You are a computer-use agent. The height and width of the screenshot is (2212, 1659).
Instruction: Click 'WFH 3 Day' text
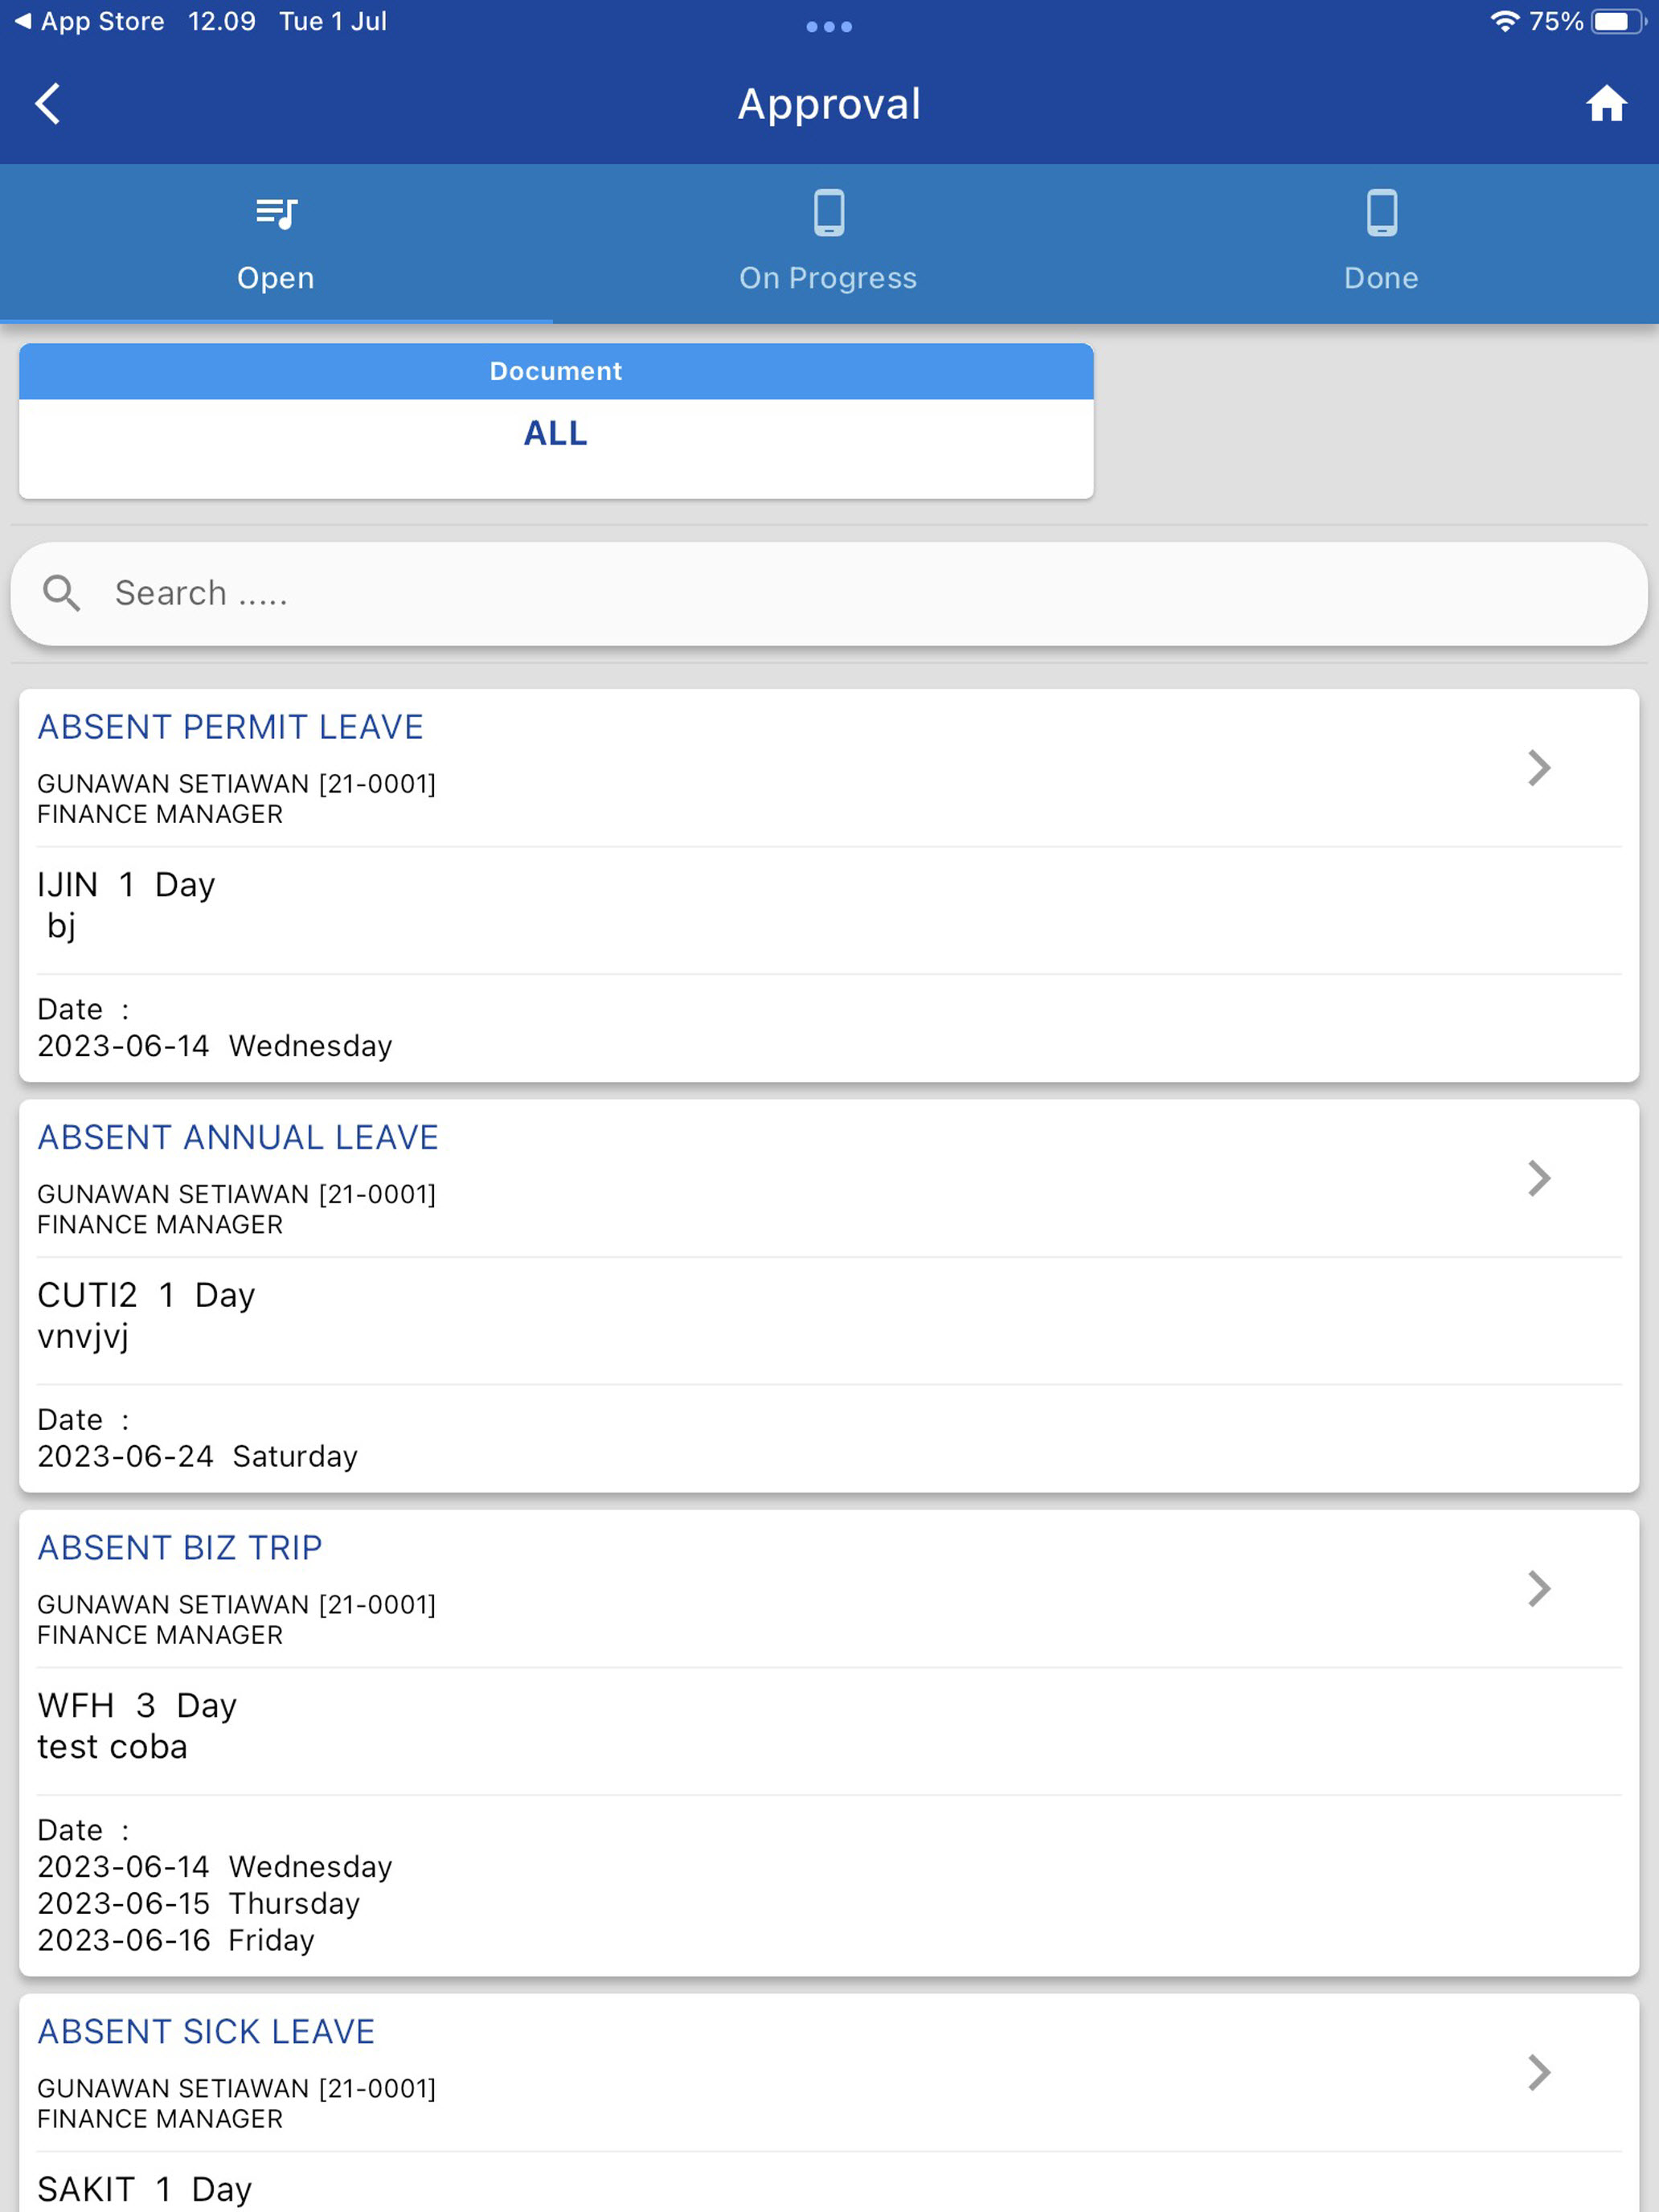pyautogui.click(x=137, y=1705)
